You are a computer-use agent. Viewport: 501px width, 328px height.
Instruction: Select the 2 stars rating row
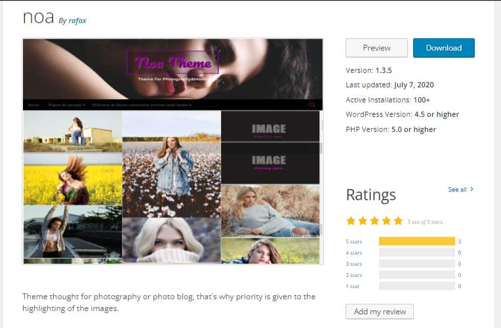click(x=403, y=275)
